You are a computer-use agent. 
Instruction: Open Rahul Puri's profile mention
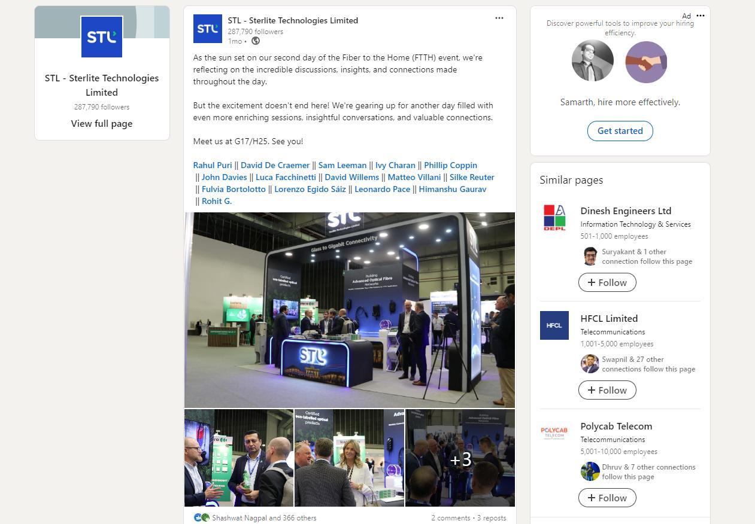213,165
